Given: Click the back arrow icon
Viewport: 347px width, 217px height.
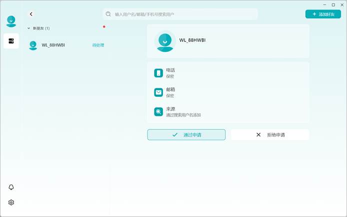Looking at the screenshot, I should point(31,14).
